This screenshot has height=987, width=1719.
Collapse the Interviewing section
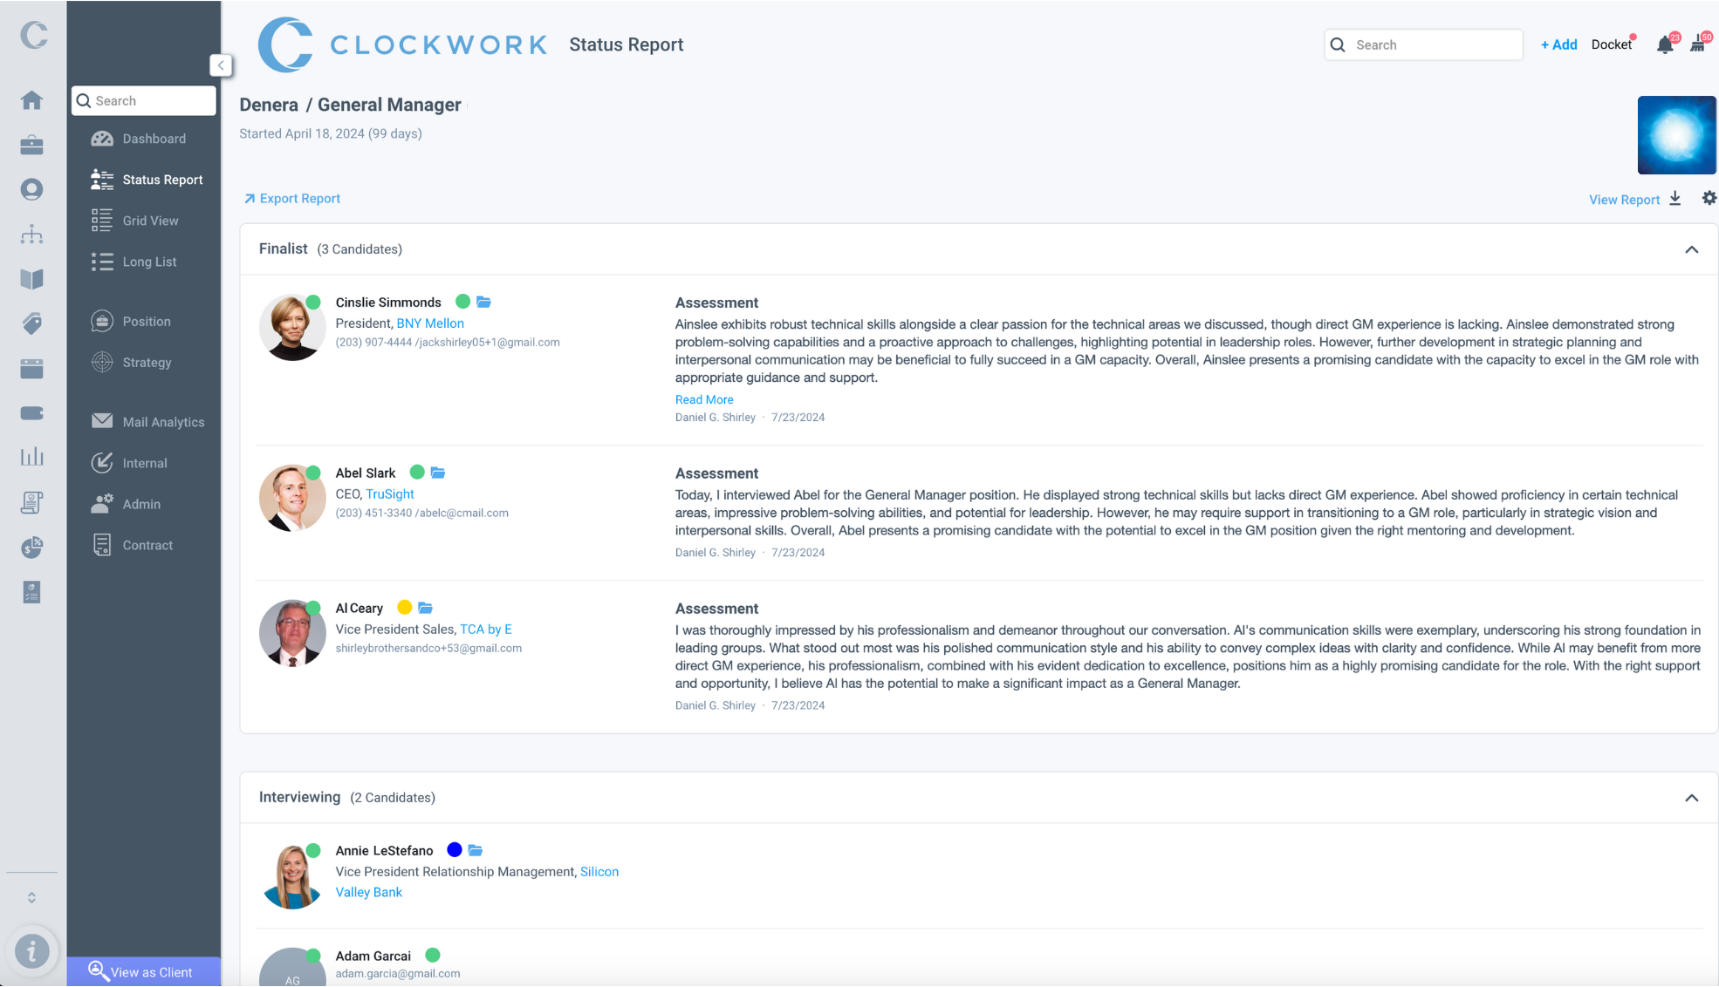[1692, 798]
